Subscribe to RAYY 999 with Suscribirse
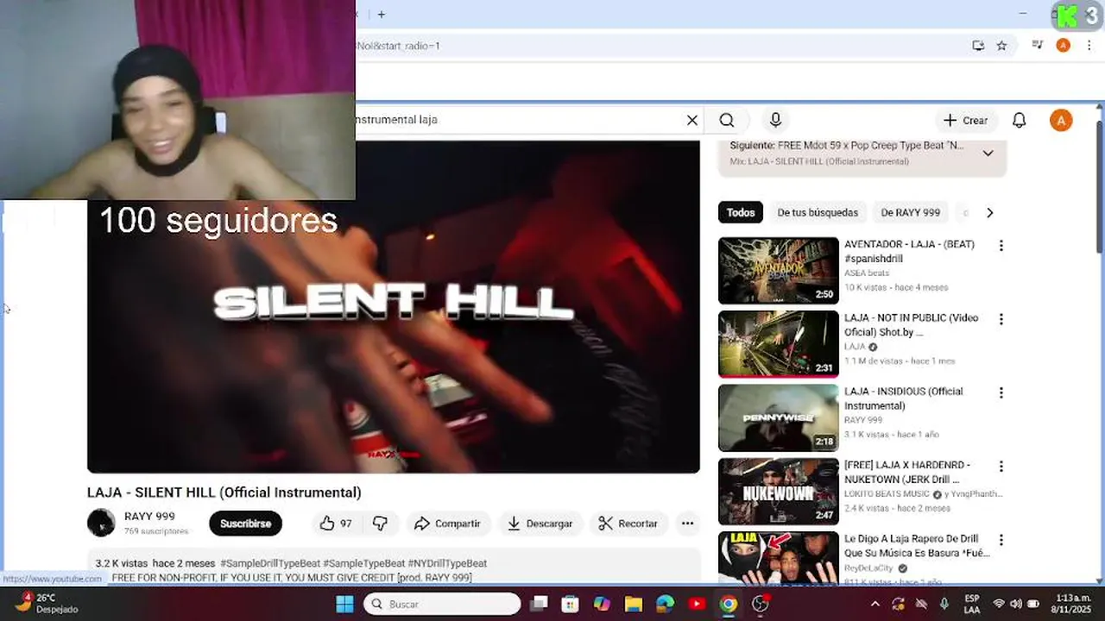The image size is (1105, 621). tap(245, 524)
